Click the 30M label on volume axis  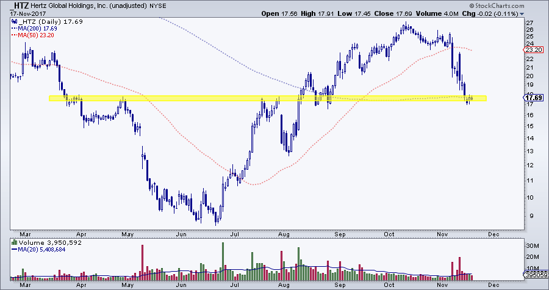click(531, 245)
